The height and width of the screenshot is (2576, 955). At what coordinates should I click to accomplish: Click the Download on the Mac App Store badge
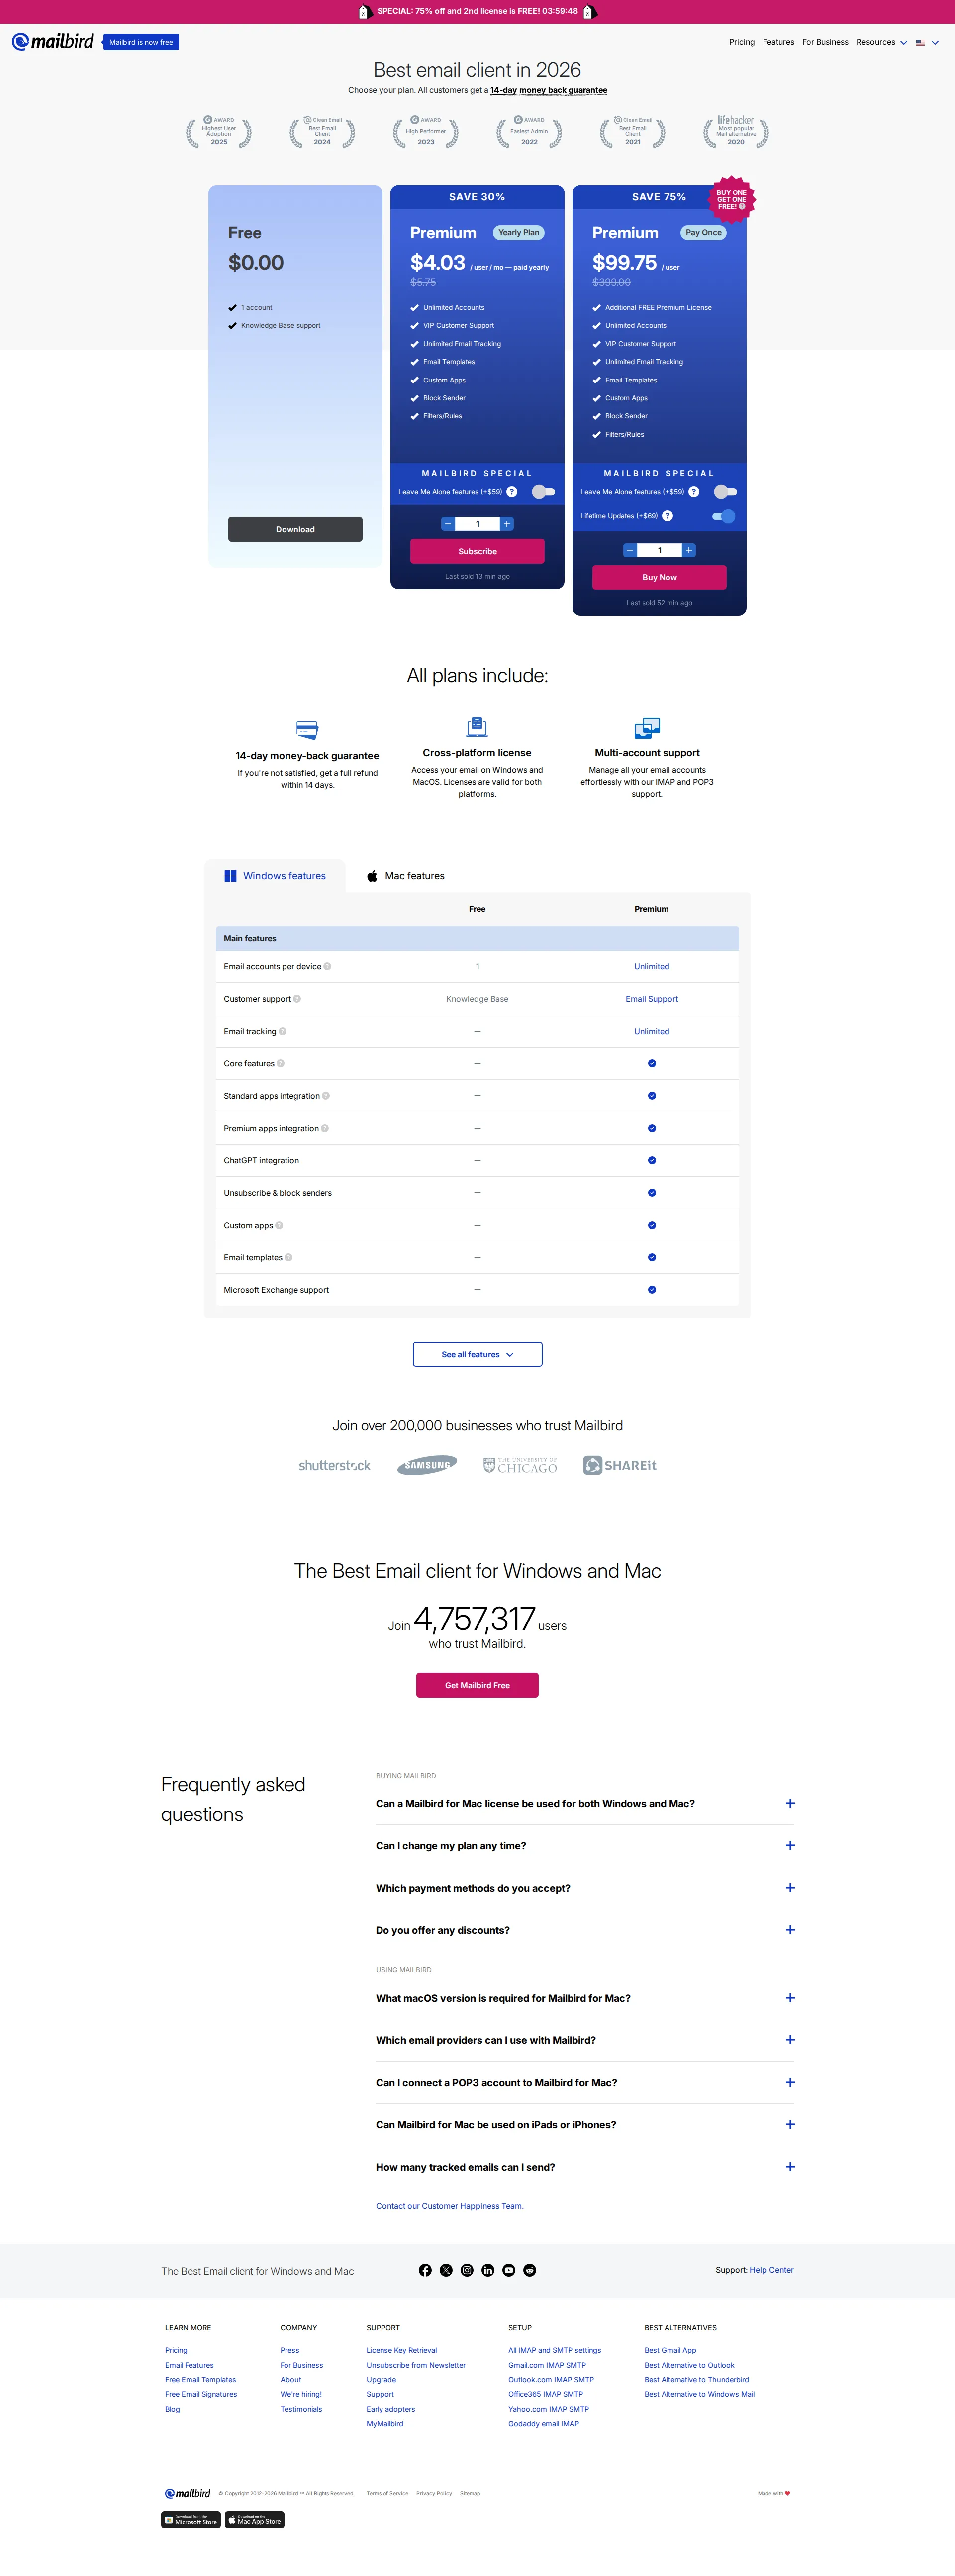pyautogui.click(x=254, y=2520)
